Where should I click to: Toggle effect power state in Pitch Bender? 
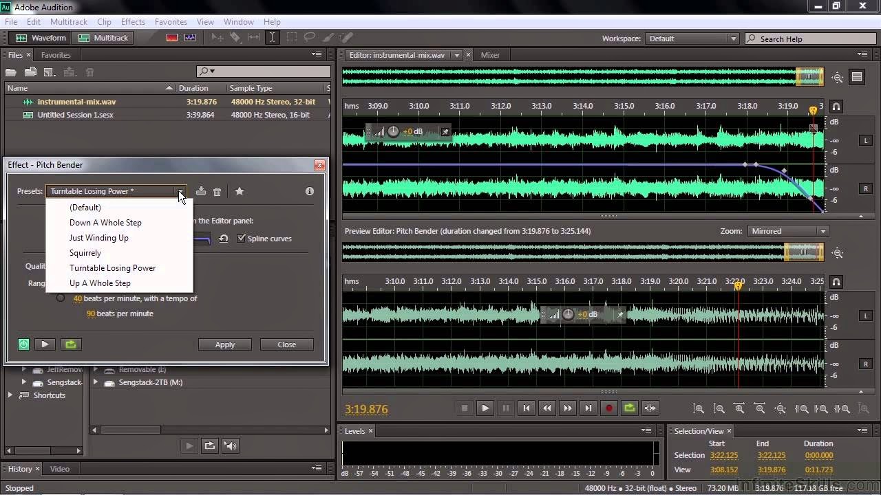tap(23, 344)
